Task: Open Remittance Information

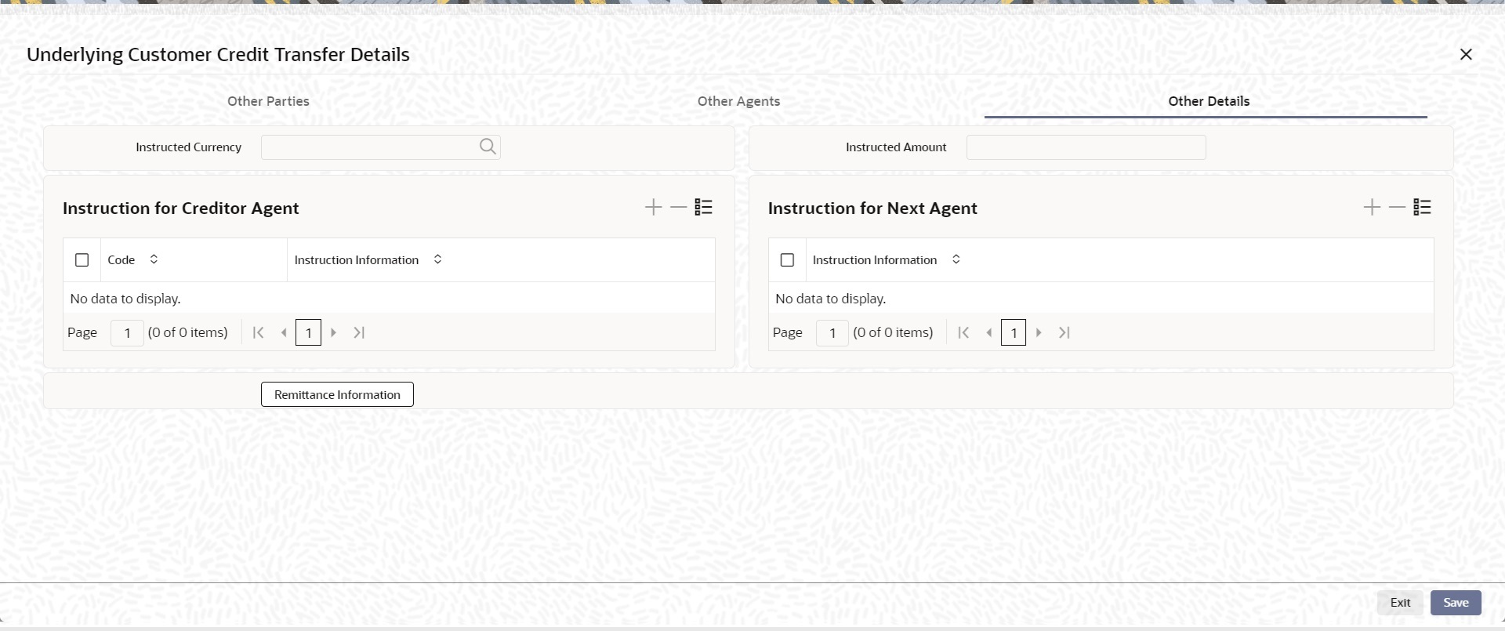Action: pos(337,394)
